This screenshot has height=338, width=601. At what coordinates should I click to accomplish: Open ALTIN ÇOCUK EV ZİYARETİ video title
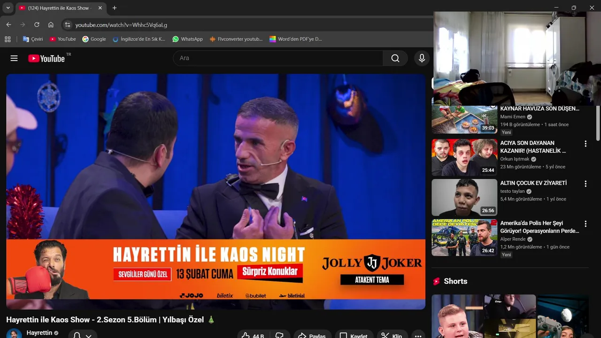click(x=533, y=183)
